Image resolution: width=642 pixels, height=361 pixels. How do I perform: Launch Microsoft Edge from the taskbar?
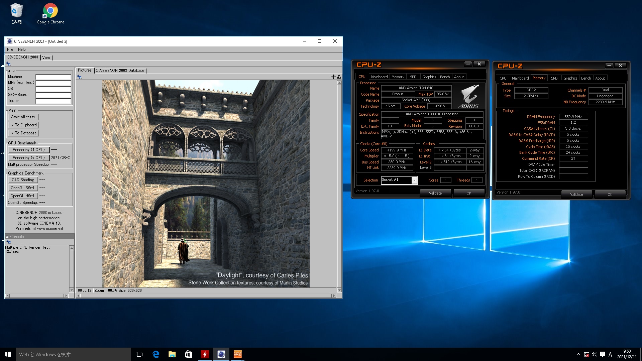[x=156, y=354]
